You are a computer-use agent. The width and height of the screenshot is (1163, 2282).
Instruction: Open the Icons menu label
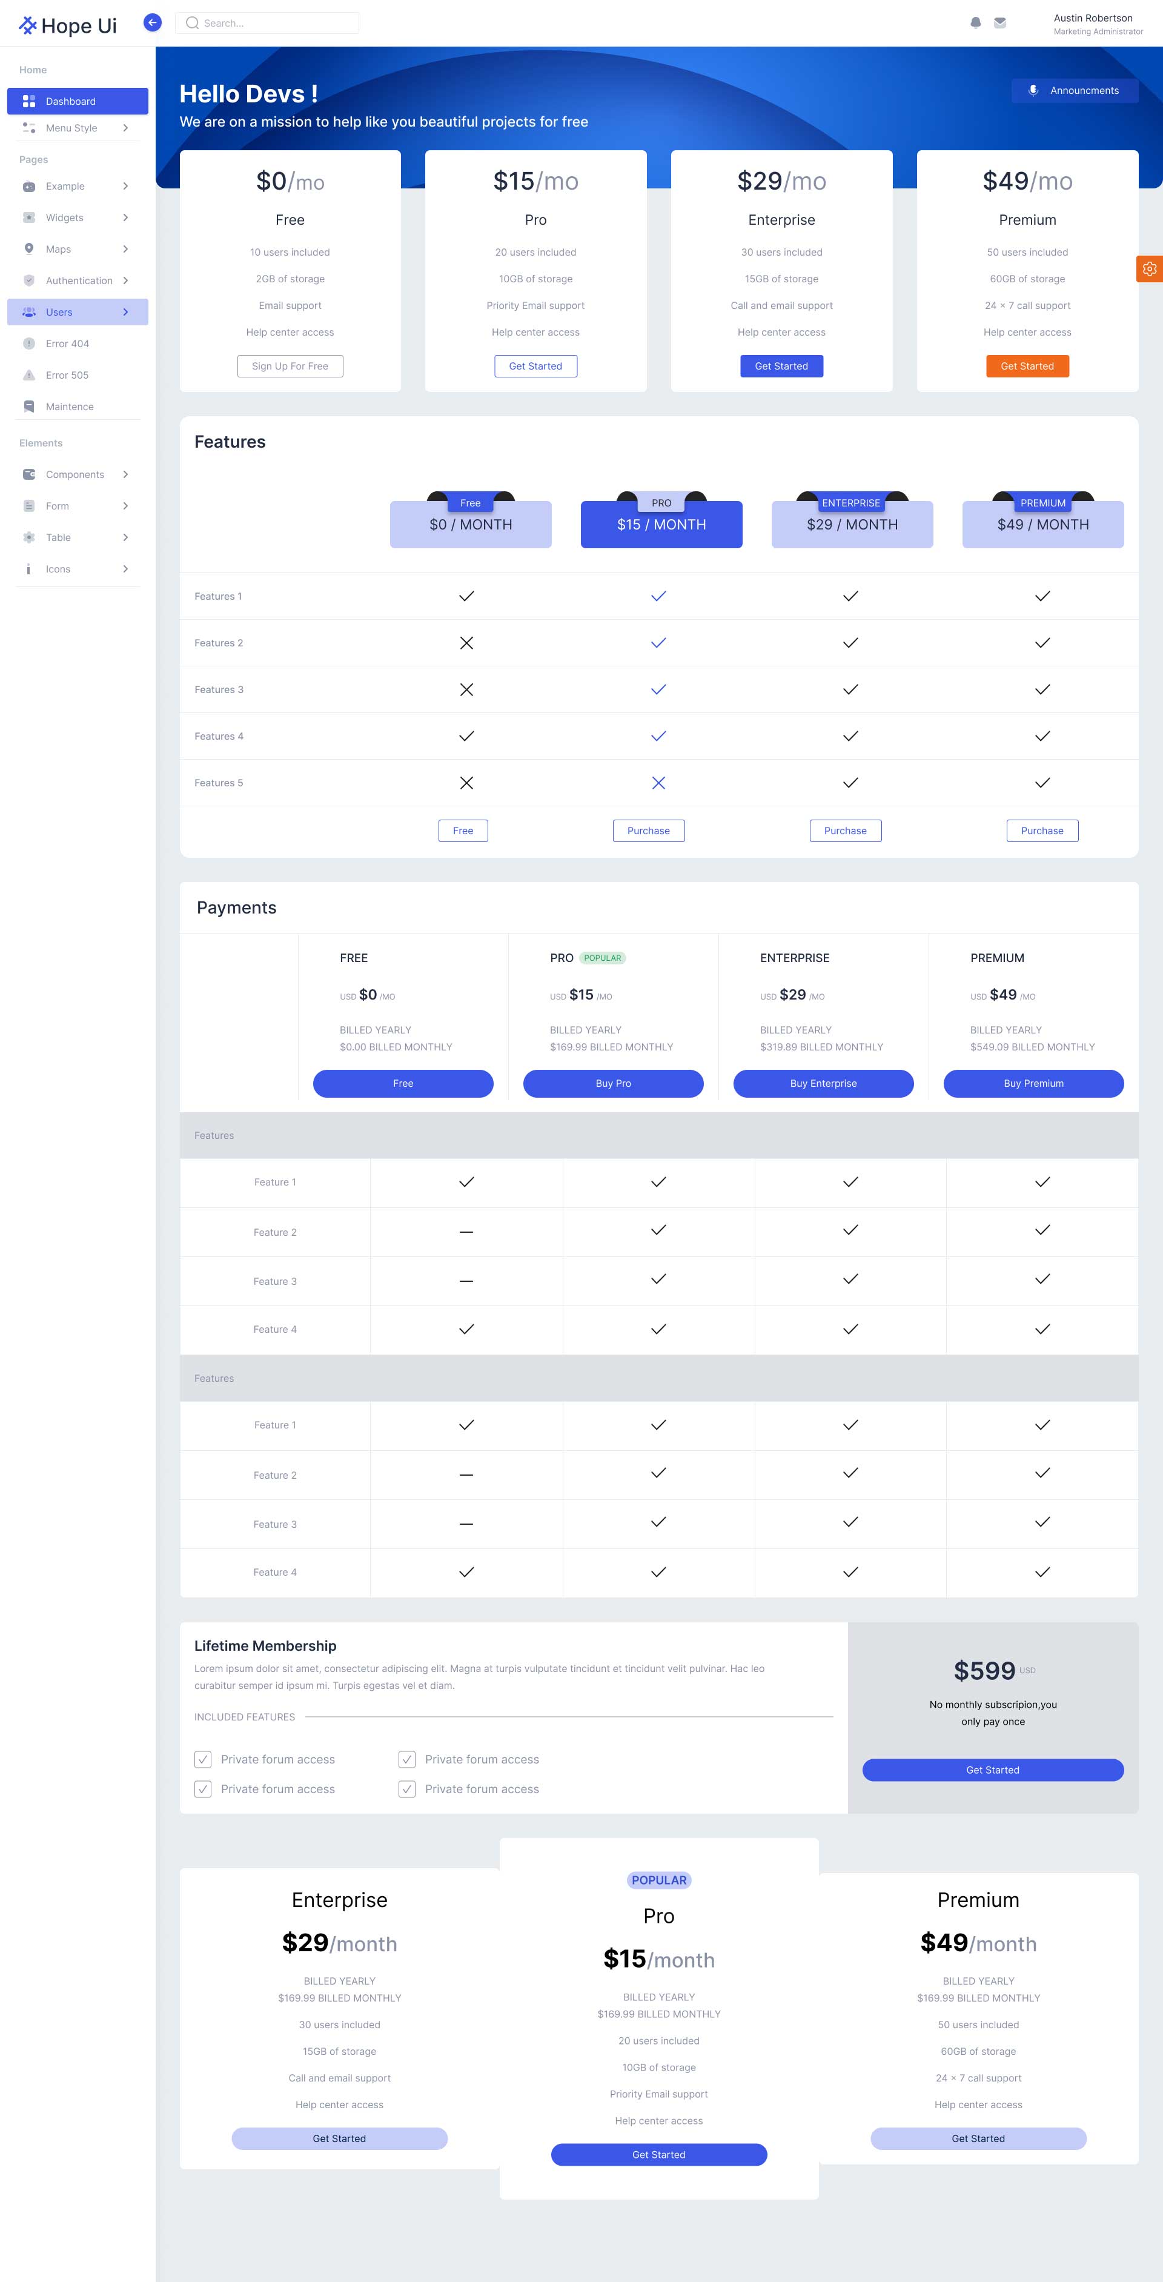point(59,569)
